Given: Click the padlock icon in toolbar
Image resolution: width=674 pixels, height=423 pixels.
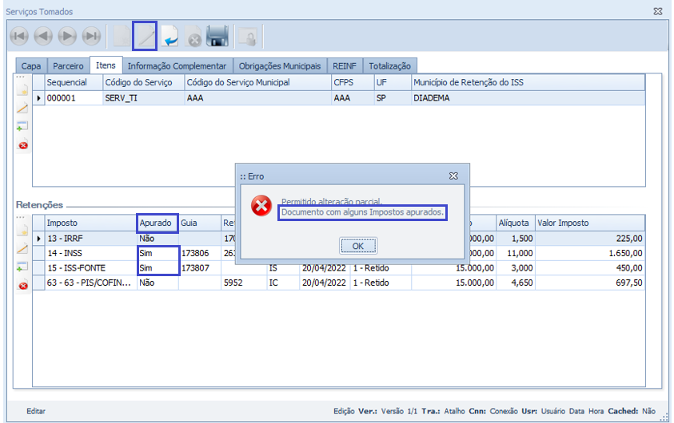Looking at the screenshot, I should [249, 36].
